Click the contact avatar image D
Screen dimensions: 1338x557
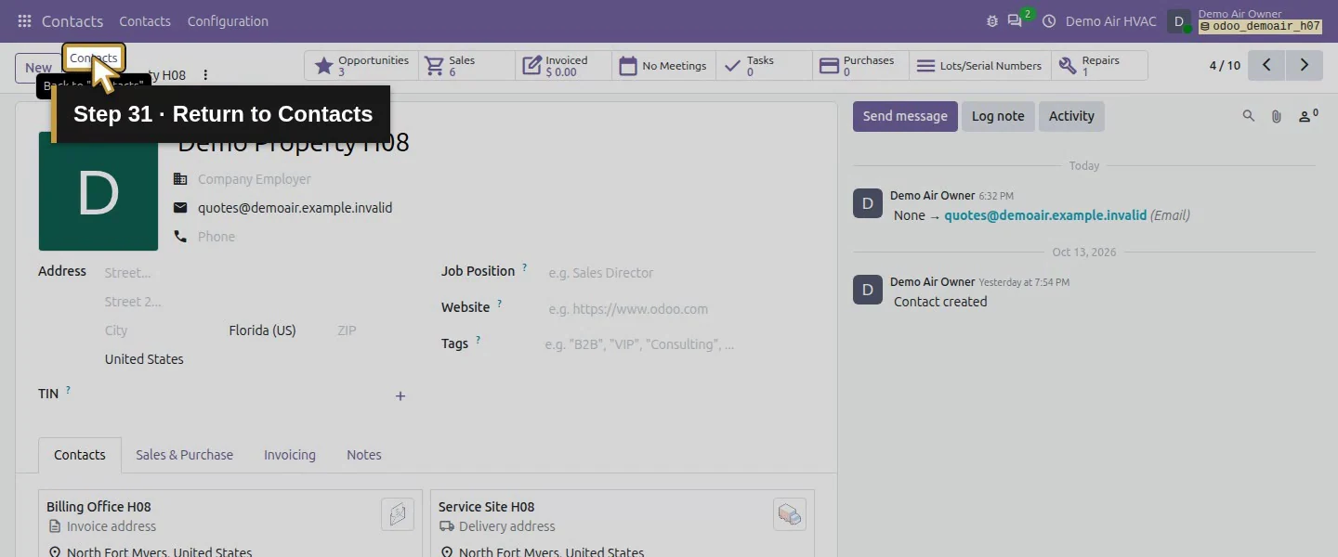pos(98,191)
